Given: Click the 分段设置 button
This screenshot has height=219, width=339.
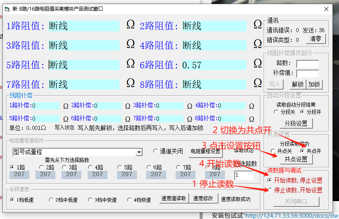Looking at the screenshot, I should pyautogui.click(x=296, y=123).
